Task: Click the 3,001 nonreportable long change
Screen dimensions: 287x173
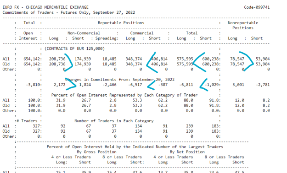Action: (x=238, y=85)
